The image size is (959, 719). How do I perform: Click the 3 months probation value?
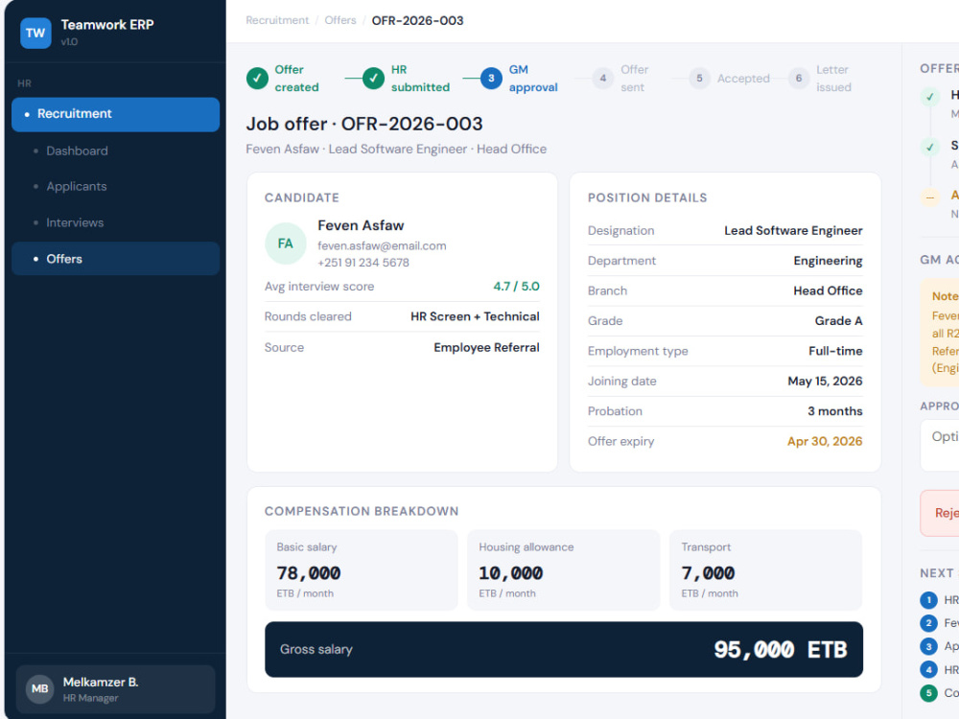(x=835, y=411)
